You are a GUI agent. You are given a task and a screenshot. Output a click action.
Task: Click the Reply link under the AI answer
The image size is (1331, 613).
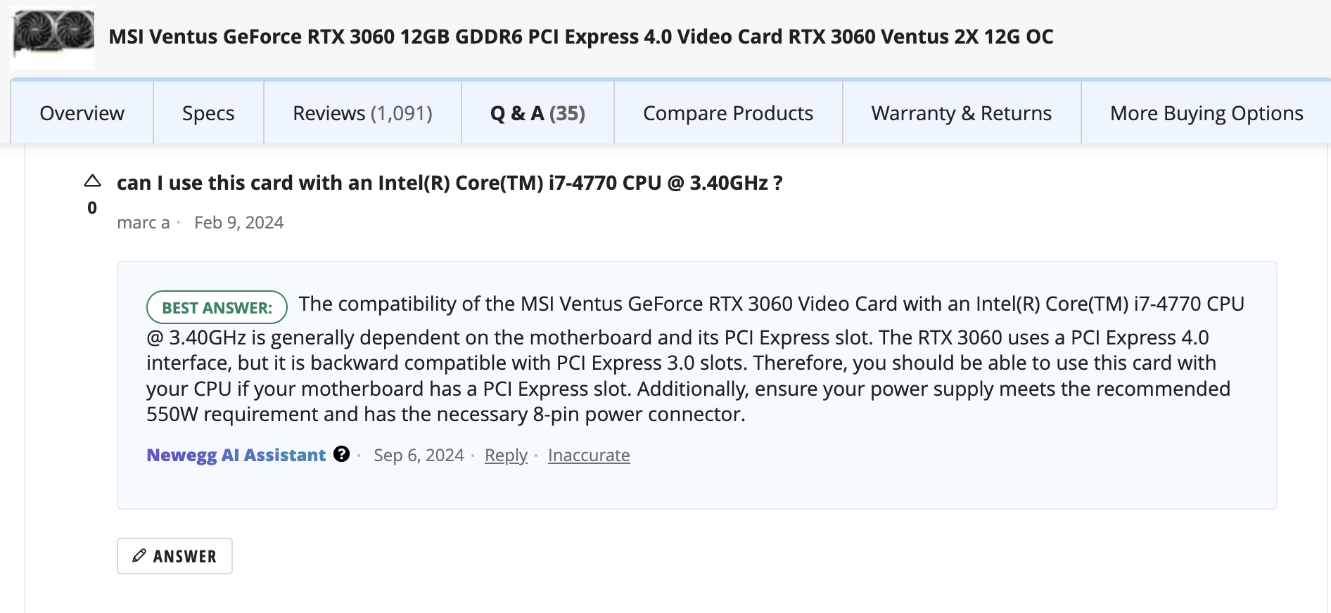point(506,456)
